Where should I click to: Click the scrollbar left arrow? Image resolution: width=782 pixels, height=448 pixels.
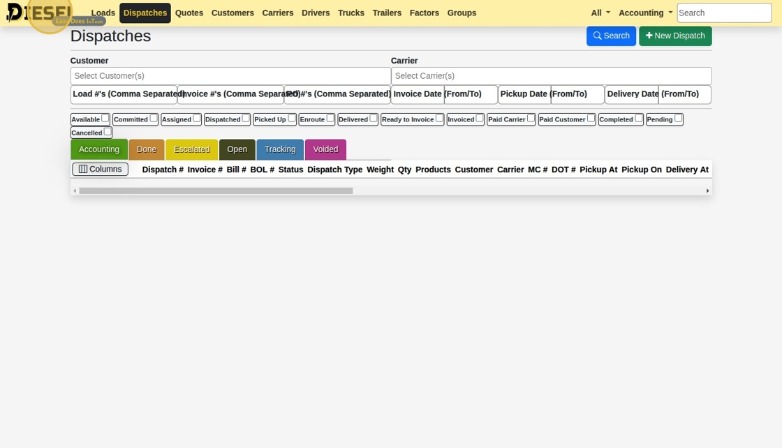click(75, 191)
